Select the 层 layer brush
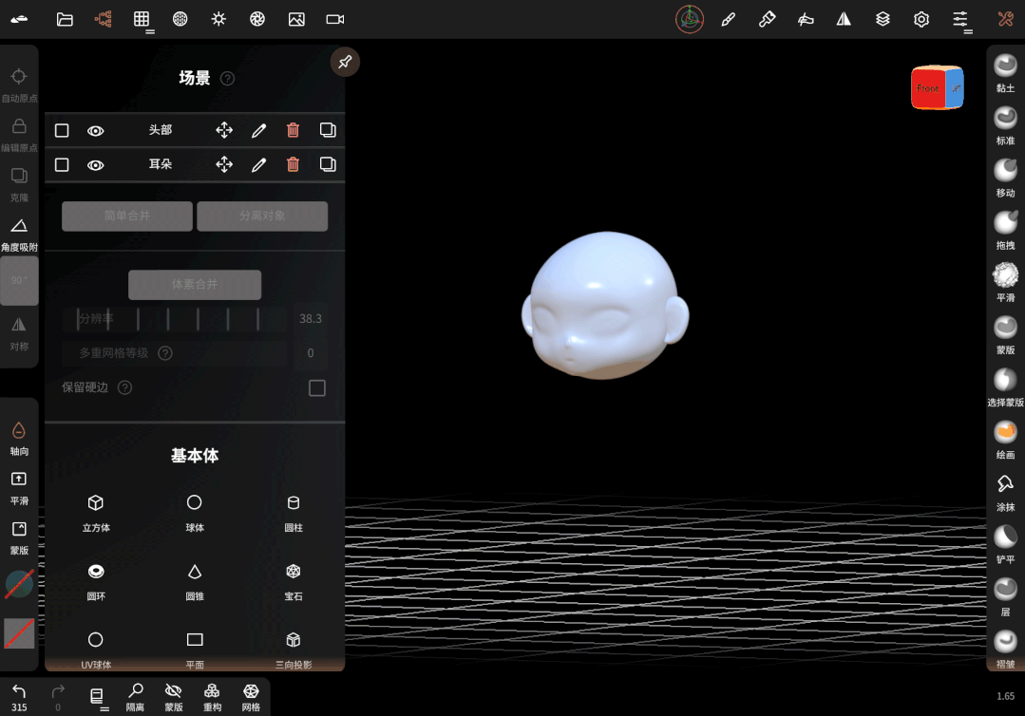The width and height of the screenshot is (1025, 716). (x=1005, y=596)
